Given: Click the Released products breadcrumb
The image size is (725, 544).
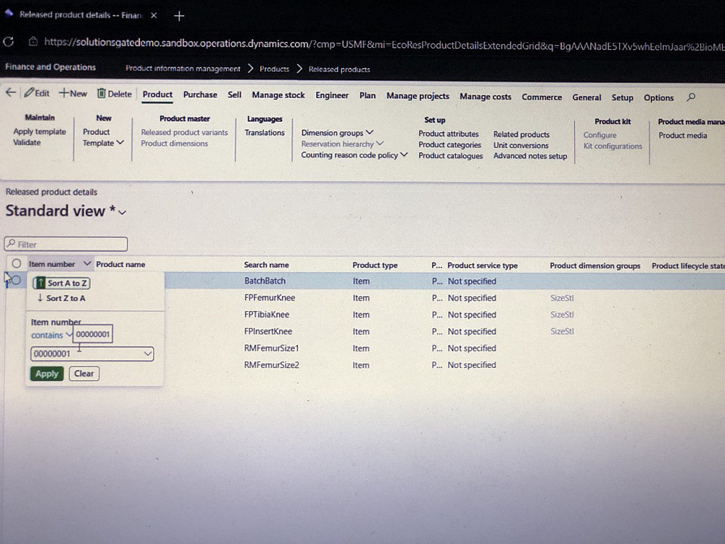Looking at the screenshot, I should click(x=339, y=70).
